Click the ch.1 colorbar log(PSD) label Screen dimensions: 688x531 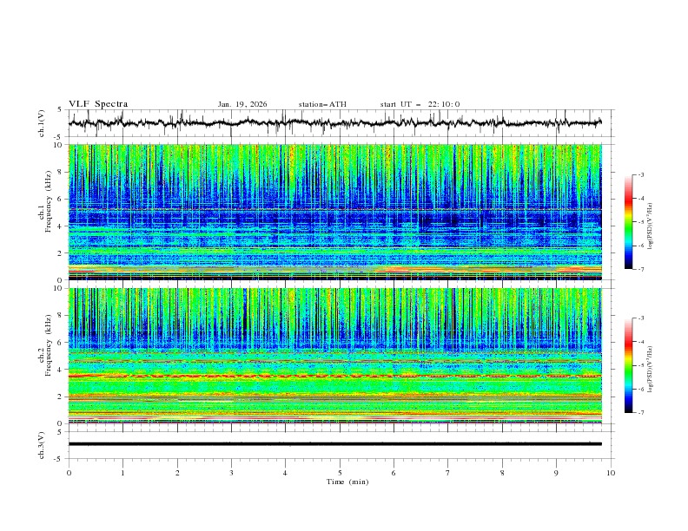click(650, 226)
